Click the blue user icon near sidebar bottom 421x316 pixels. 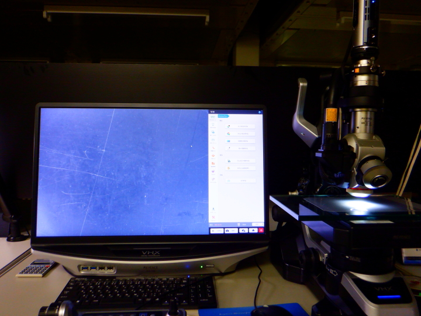pos(213,209)
